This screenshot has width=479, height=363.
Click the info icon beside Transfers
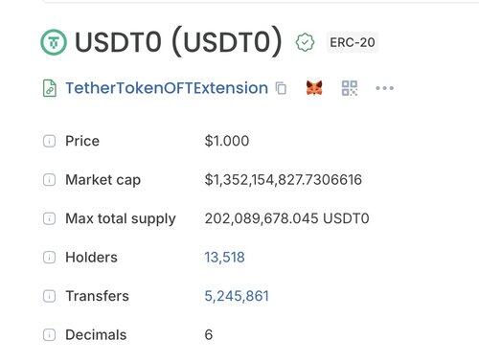coord(49,296)
